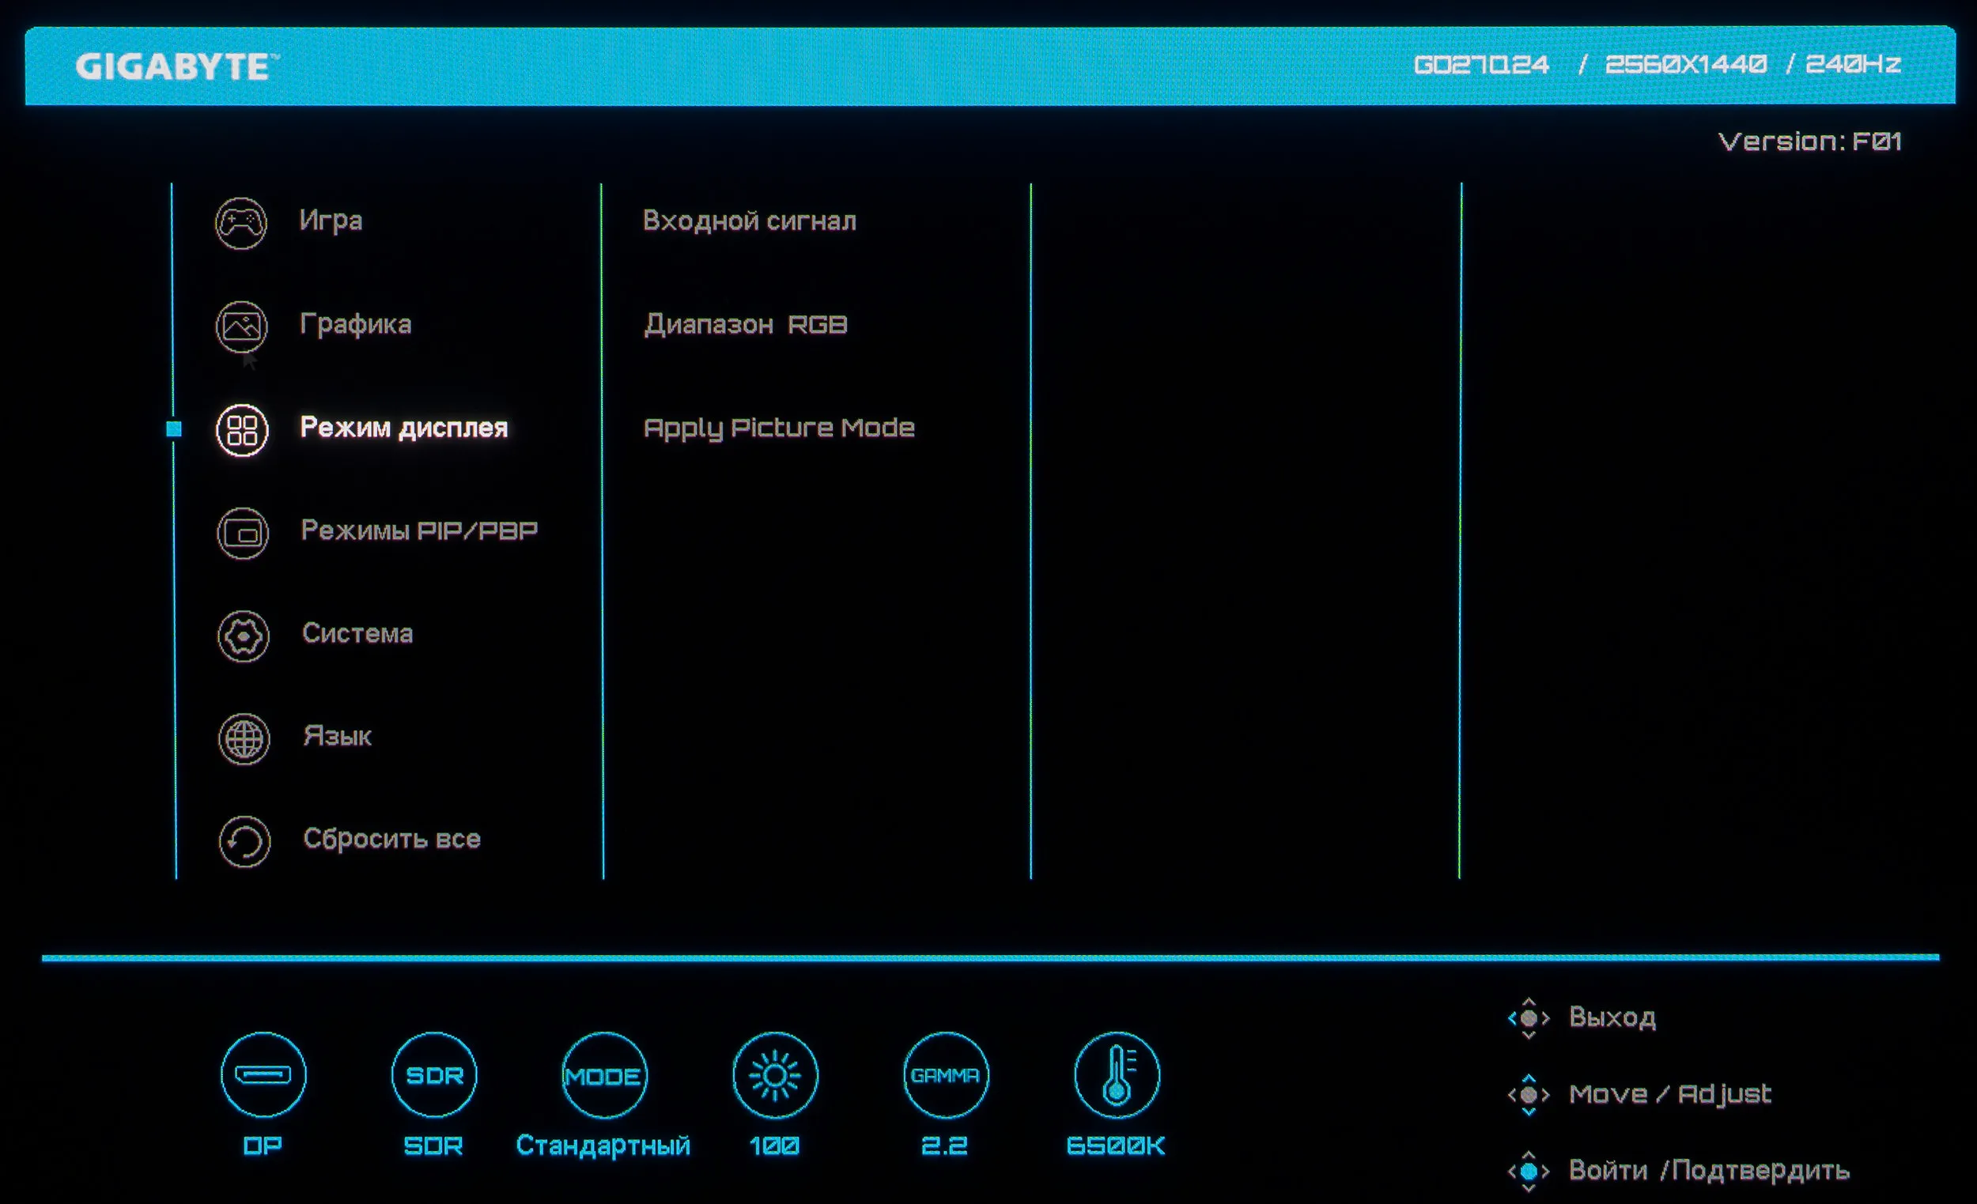The height and width of the screenshot is (1204, 1977).
Task: Open the Входной сигнал submenu
Action: pyautogui.click(x=750, y=221)
